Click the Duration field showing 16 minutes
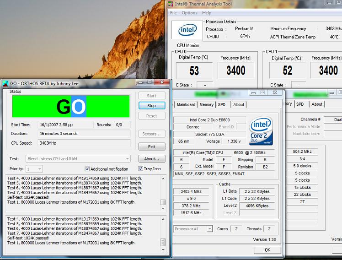Viewport: 342px width, 260px height. [x=84, y=134]
